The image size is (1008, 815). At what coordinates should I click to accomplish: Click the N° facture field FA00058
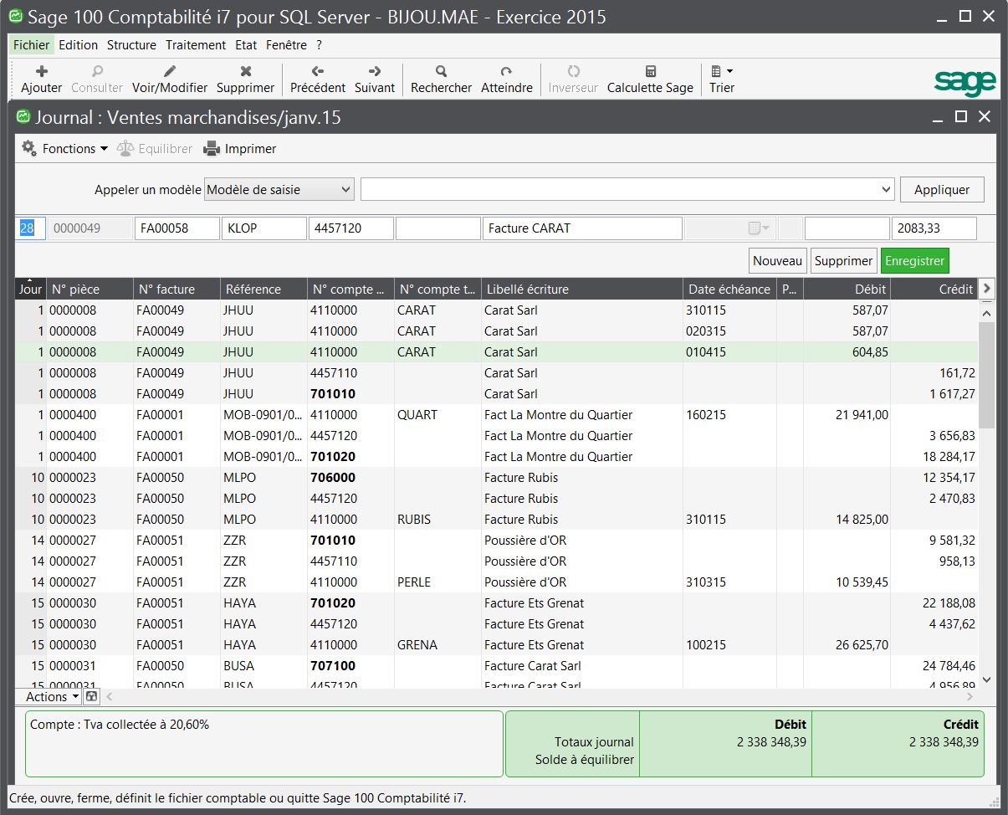pos(177,228)
